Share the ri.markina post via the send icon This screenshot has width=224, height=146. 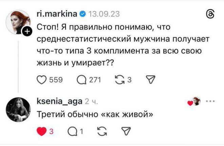click(x=150, y=80)
